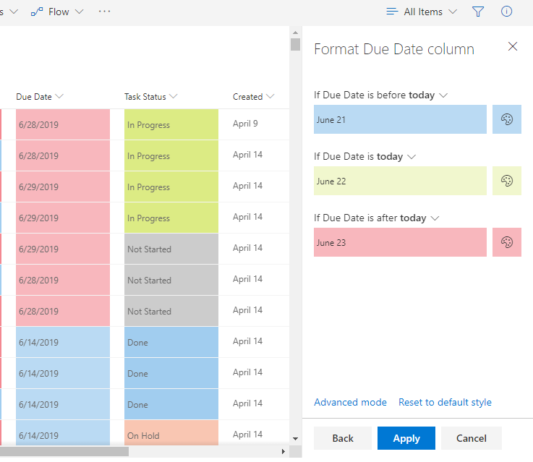Close the Format Due Date panel
Screen dimensions: 533x462
click(x=513, y=46)
